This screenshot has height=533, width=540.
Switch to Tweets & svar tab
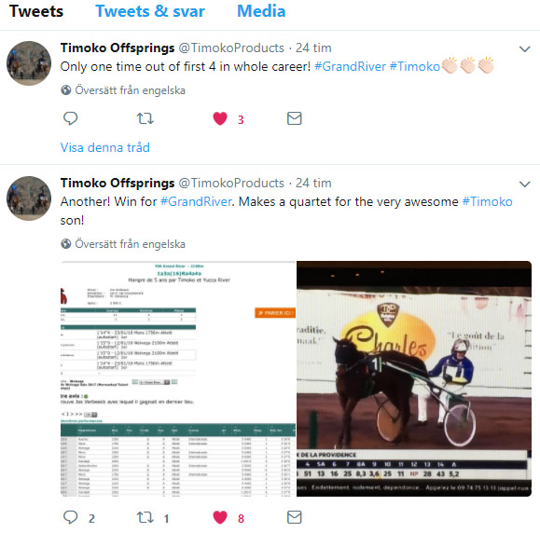click(150, 11)
